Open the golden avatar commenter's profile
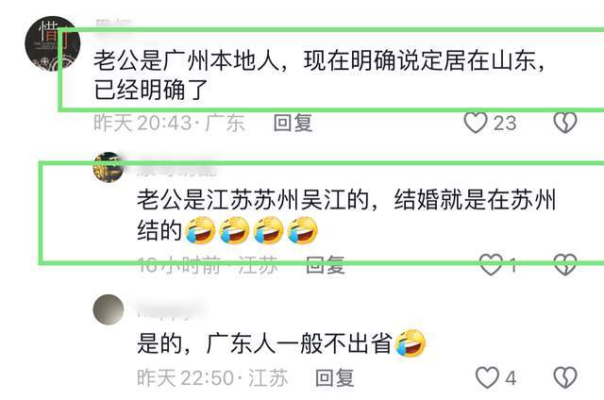Screen dimensions: 604x400 point(109,167)
